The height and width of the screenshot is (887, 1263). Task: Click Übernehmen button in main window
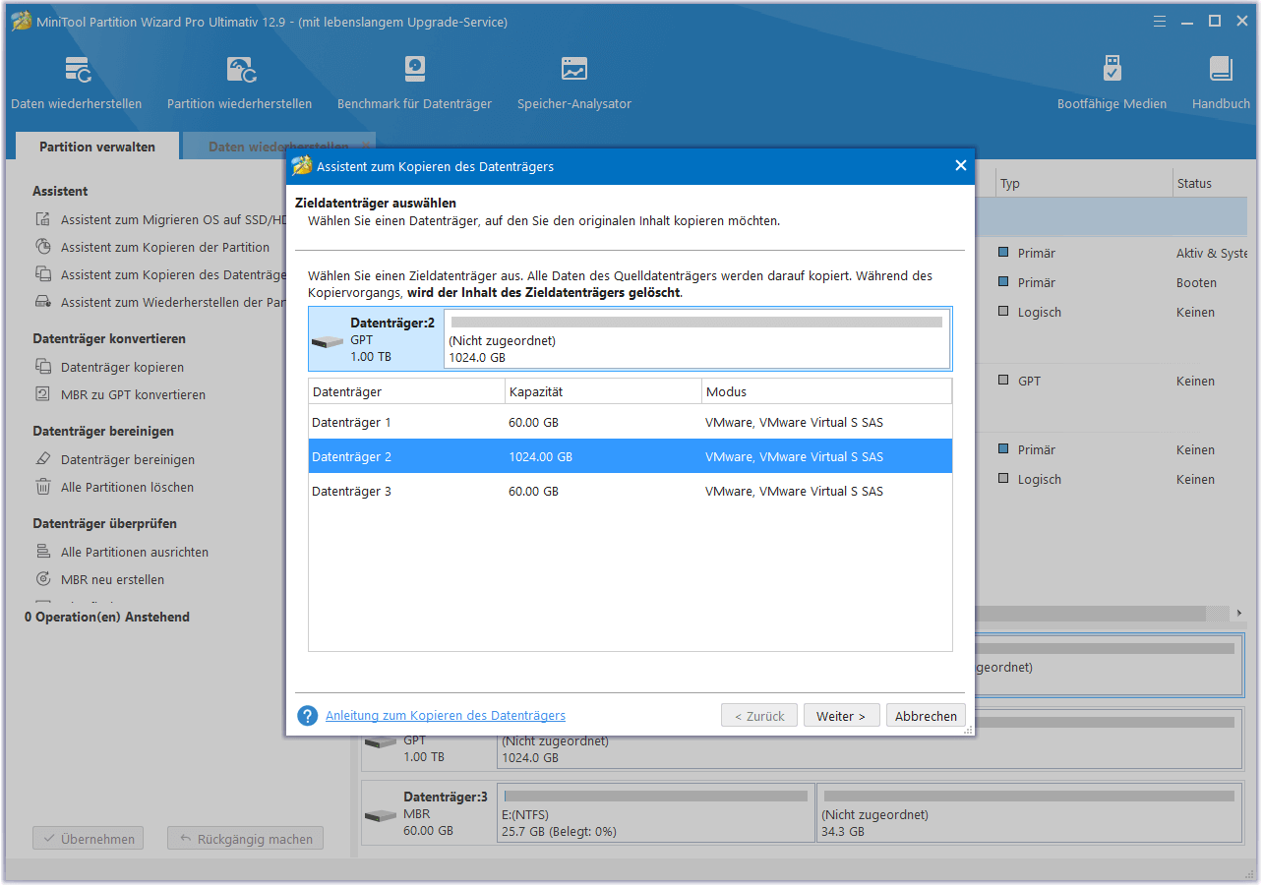click(88, 839)
